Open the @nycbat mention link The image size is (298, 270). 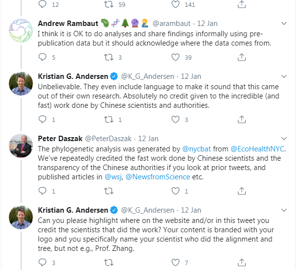(196, 148)
